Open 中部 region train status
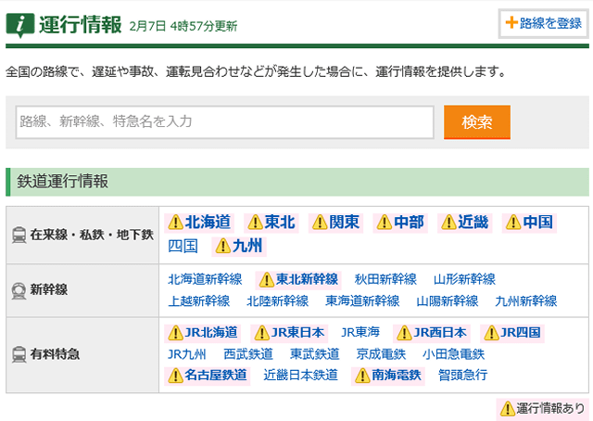This screenshot has height=421, width=593. pos(410,223)
